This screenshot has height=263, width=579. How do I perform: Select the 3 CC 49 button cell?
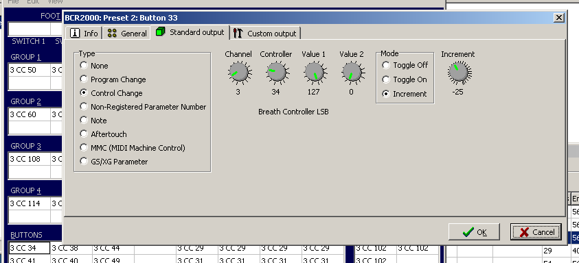[113, 259]
